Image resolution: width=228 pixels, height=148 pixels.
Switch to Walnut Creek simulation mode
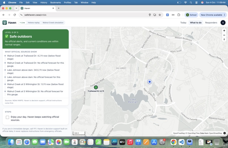coord(53,23)
